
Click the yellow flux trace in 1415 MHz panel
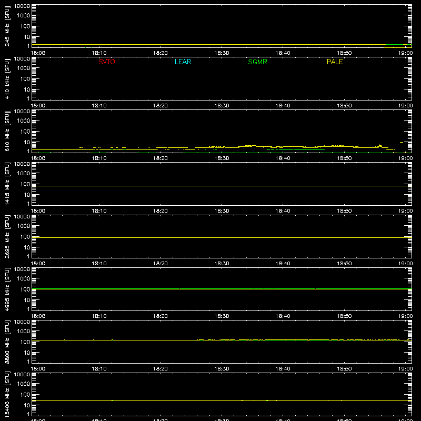222,186
